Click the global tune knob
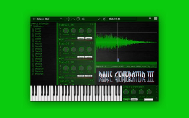The height and width of the screenshot is (118, 189). [x=134, y=92]
